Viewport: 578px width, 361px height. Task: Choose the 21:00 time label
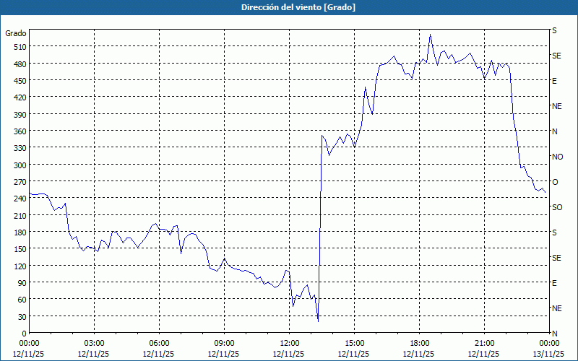485,344
